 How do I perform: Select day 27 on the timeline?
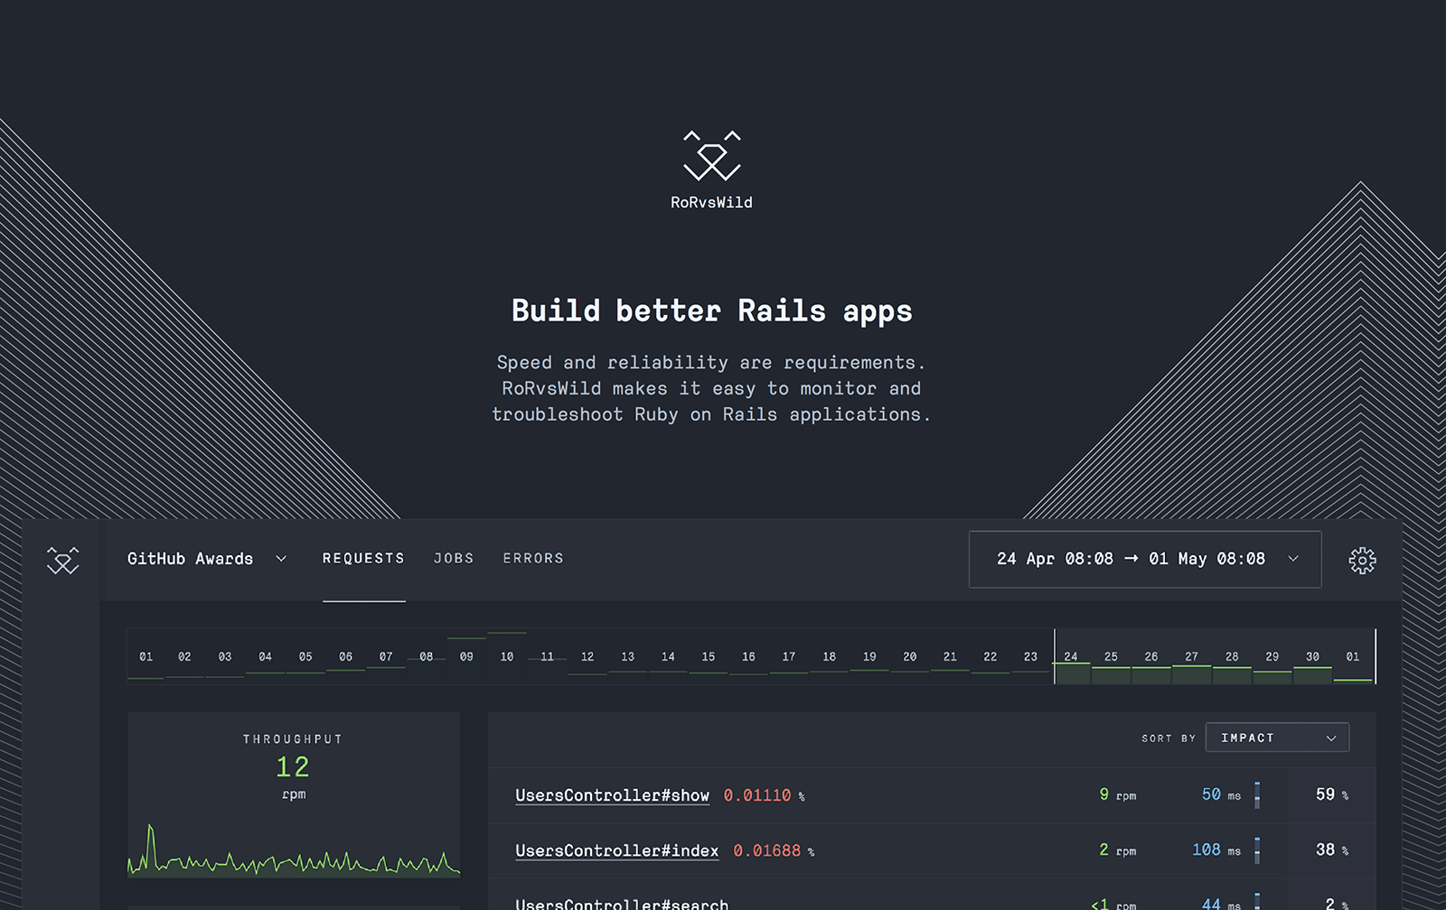tap(1192, 656)
